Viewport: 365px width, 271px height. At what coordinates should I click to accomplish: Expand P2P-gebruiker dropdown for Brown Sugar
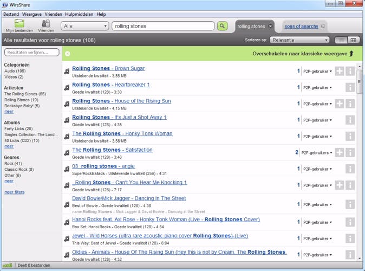[x=317, y=72]
